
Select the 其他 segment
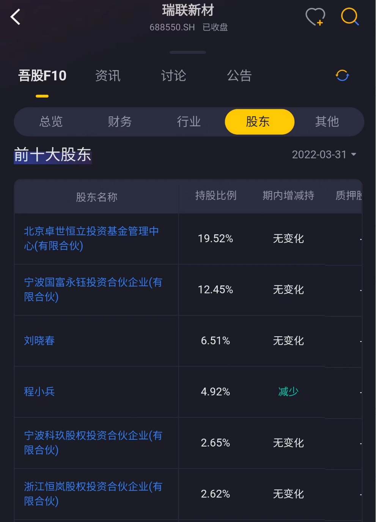[327, 122]
